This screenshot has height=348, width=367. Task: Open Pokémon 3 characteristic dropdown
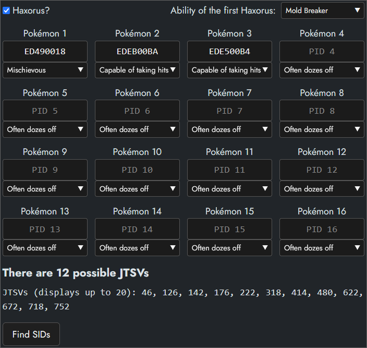[x=229, y=70]
